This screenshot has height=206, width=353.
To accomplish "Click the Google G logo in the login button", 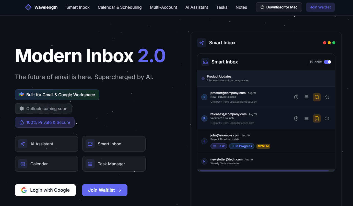I will pyautogui.click(x=24, y=190).
